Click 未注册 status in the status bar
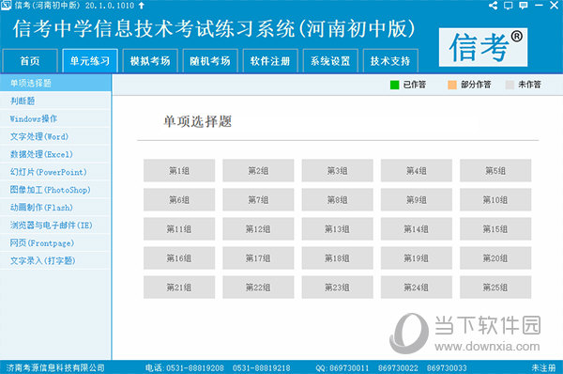Image resolution: width=563 pixels, height=374 pixels. click(x=543, y=367)
